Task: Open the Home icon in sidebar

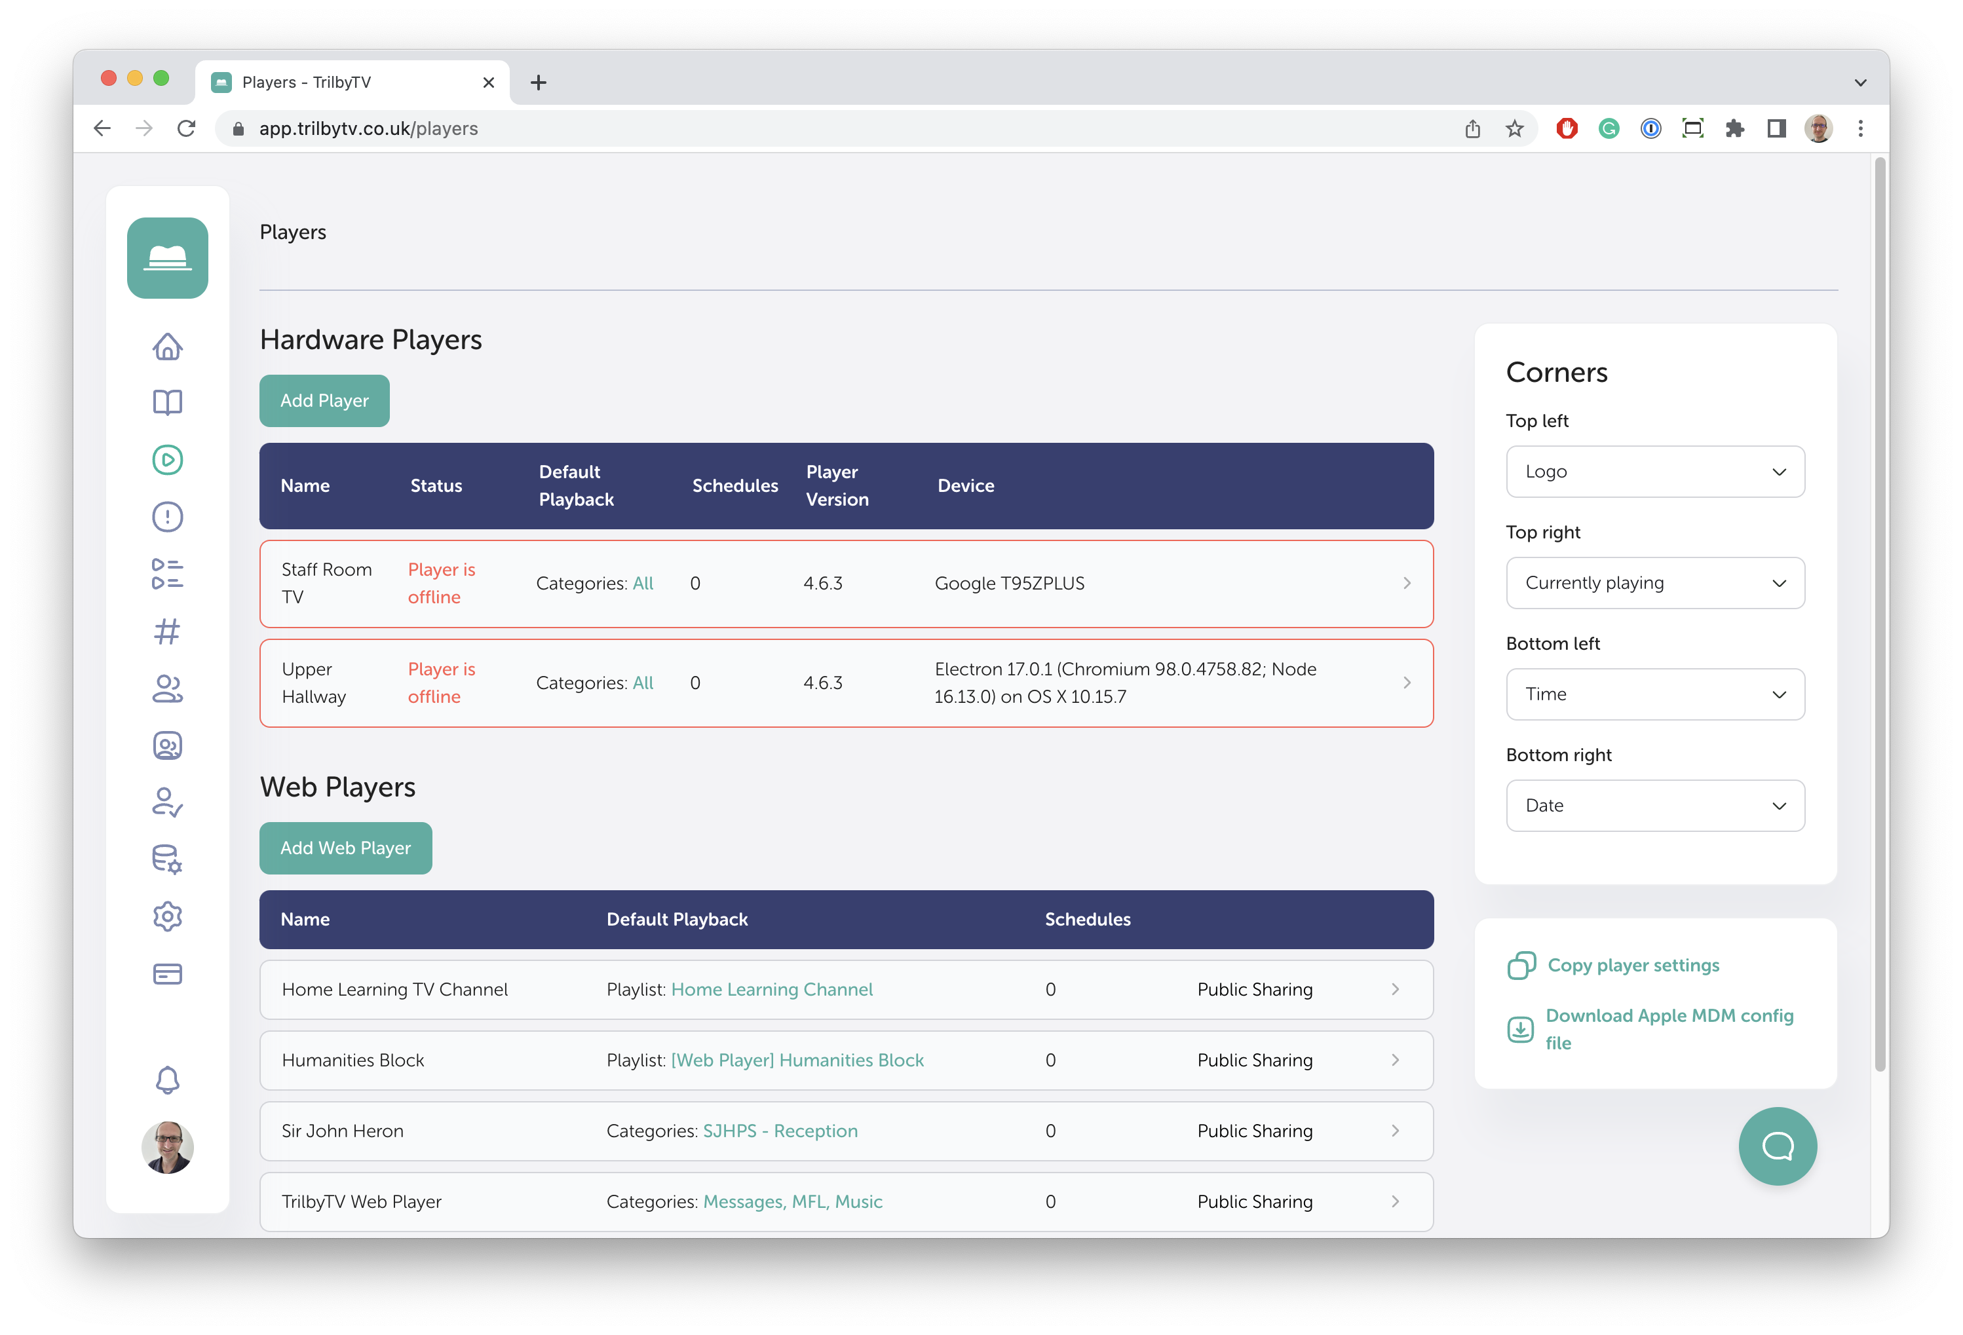Action: coord(167,347)
